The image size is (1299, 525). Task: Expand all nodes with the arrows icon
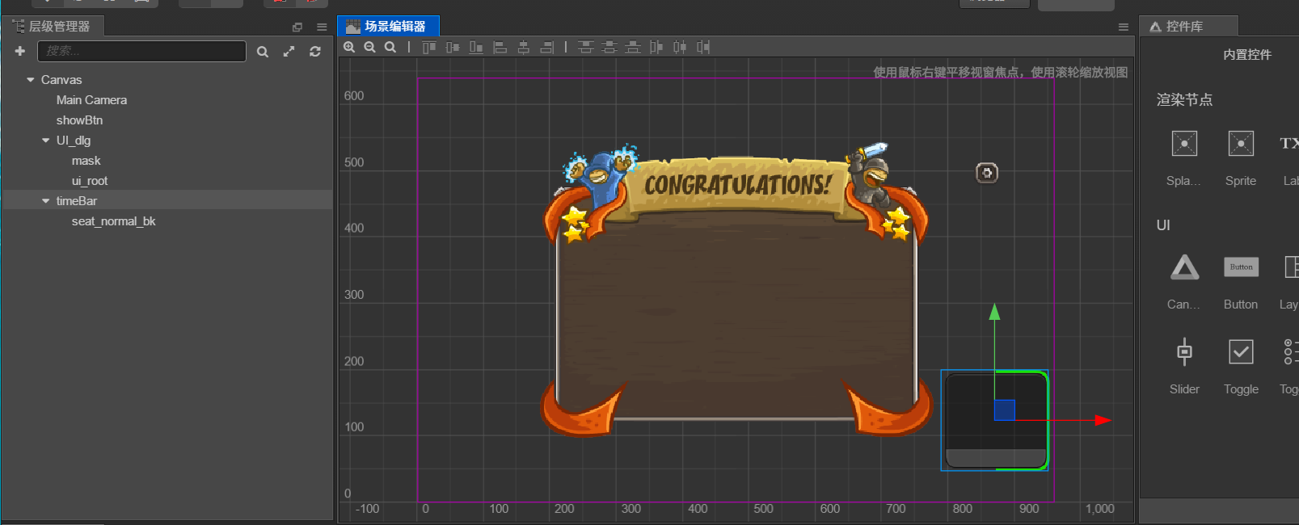click(x=289, y=52)
